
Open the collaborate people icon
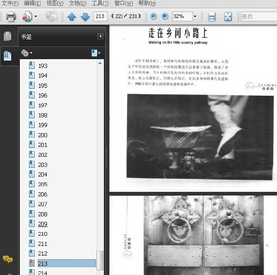pos(27,17)
